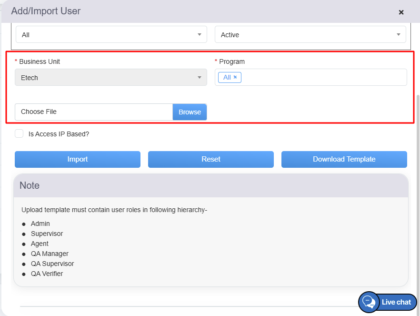Click the arrow on the Etech dropdown
This screenshot has width=420, height=316.
pyautogui.click(x=200, y=78)
